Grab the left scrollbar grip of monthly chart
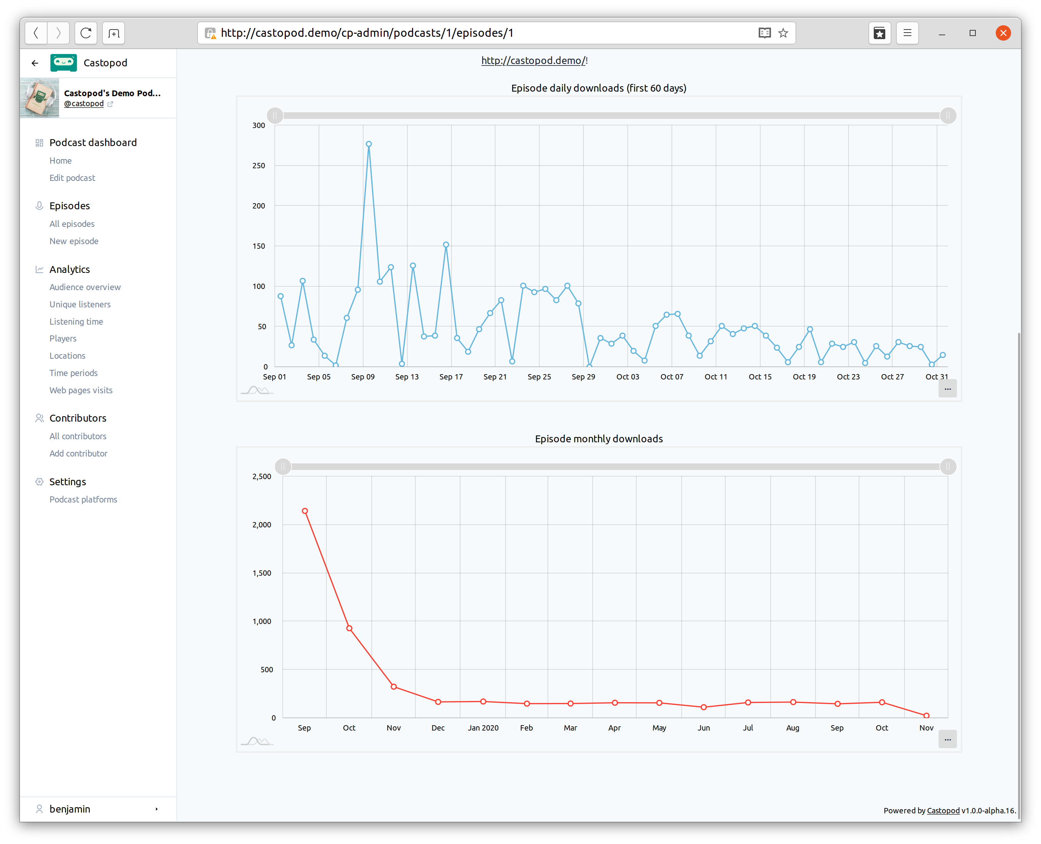The height and width of the screenshot is (844, 1041). point(283,467)
